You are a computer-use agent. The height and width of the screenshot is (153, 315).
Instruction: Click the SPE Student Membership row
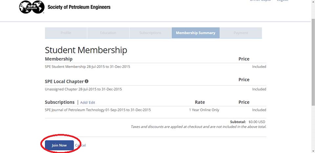point(87,67)
